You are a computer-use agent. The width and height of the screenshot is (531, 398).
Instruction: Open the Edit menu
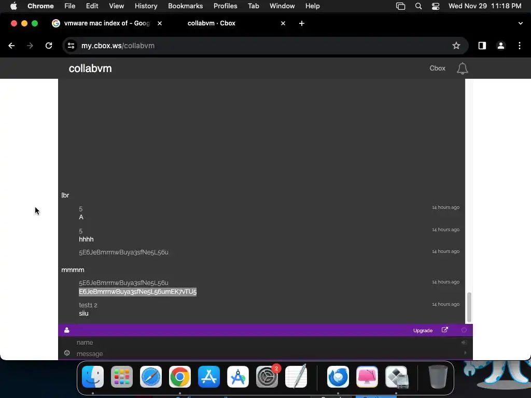tap(92, 6)
